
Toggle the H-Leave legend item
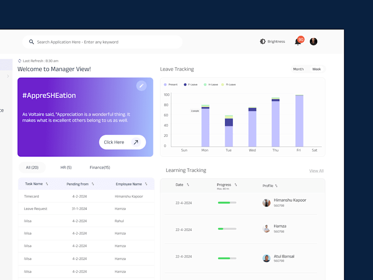[211, 84]
